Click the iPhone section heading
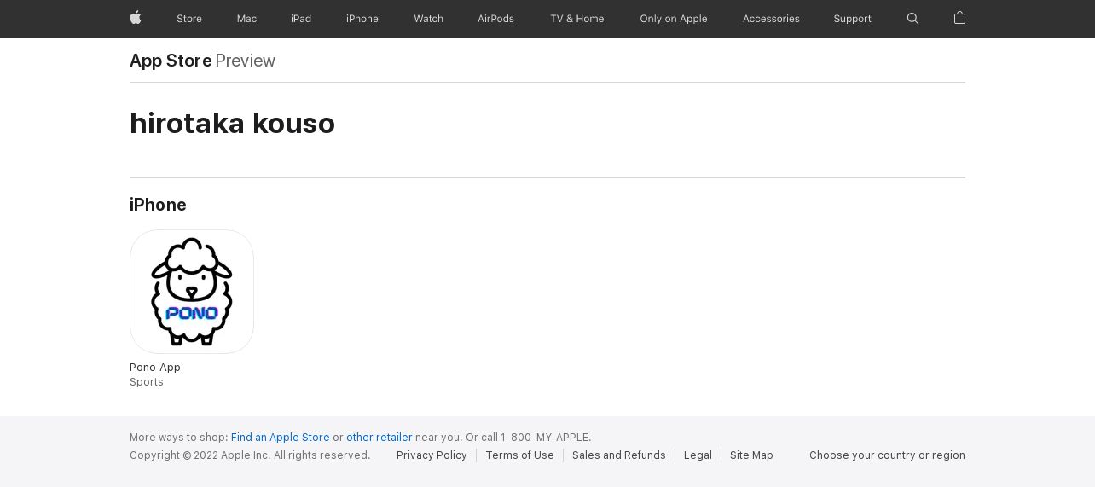 pyautogui.click(x=158, y=205)
